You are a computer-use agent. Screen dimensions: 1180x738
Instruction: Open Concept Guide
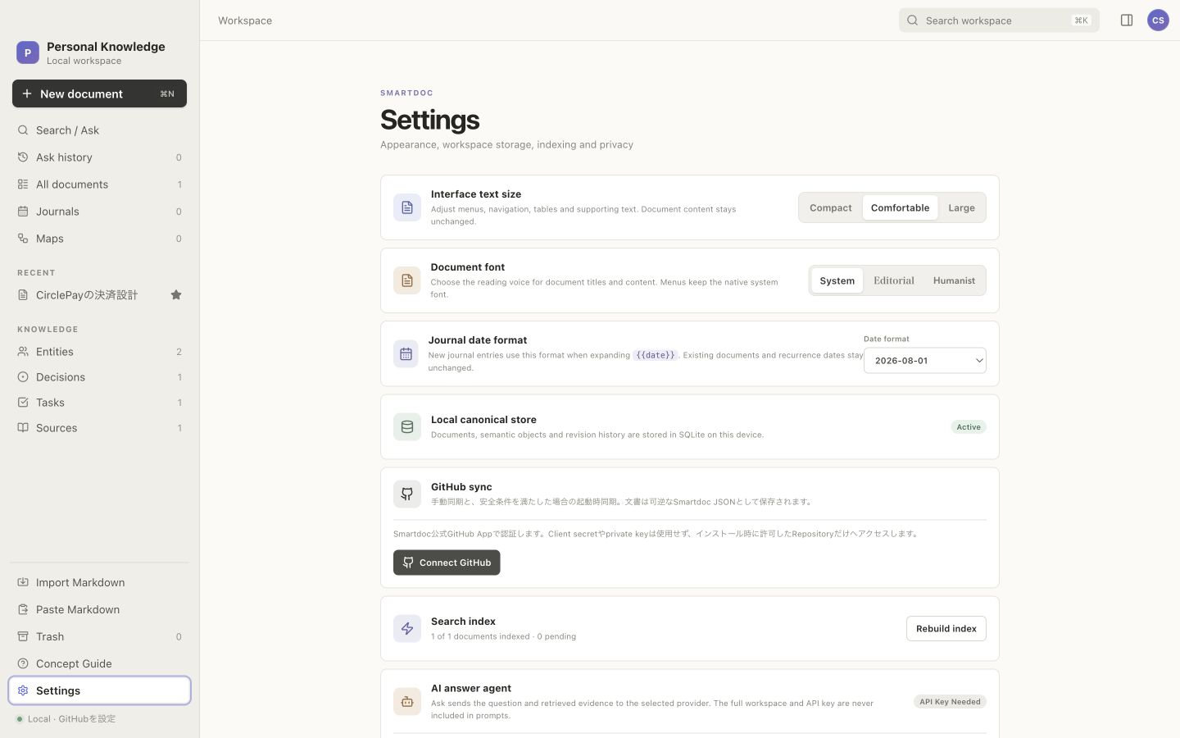[99, 663]
